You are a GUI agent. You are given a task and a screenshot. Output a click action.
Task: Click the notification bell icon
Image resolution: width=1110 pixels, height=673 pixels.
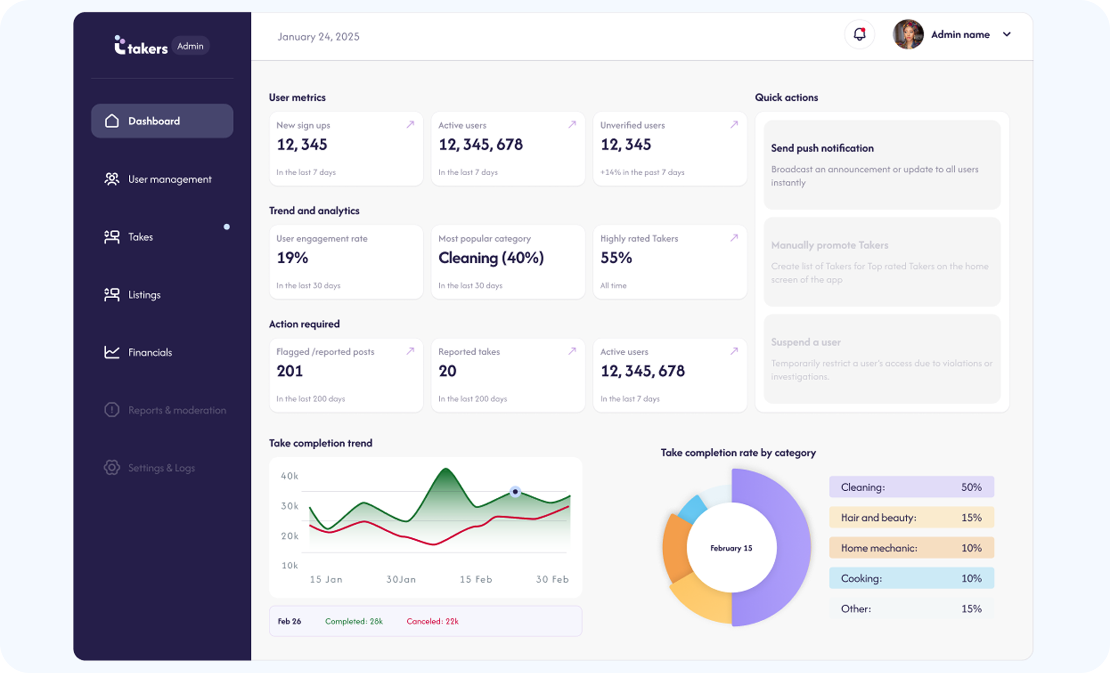tap(859, 34)
